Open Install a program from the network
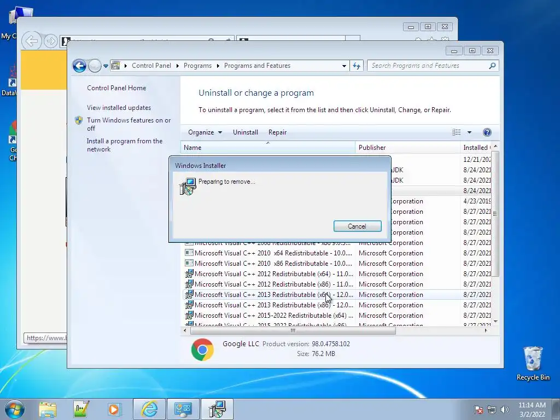The height and width of the screenshot is (420, 560). [125, 145]
